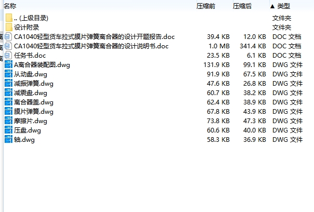Select the file 压盘.dwg
Image resolution: width=314 pixels, height=212 pixels.
point(28,130)
